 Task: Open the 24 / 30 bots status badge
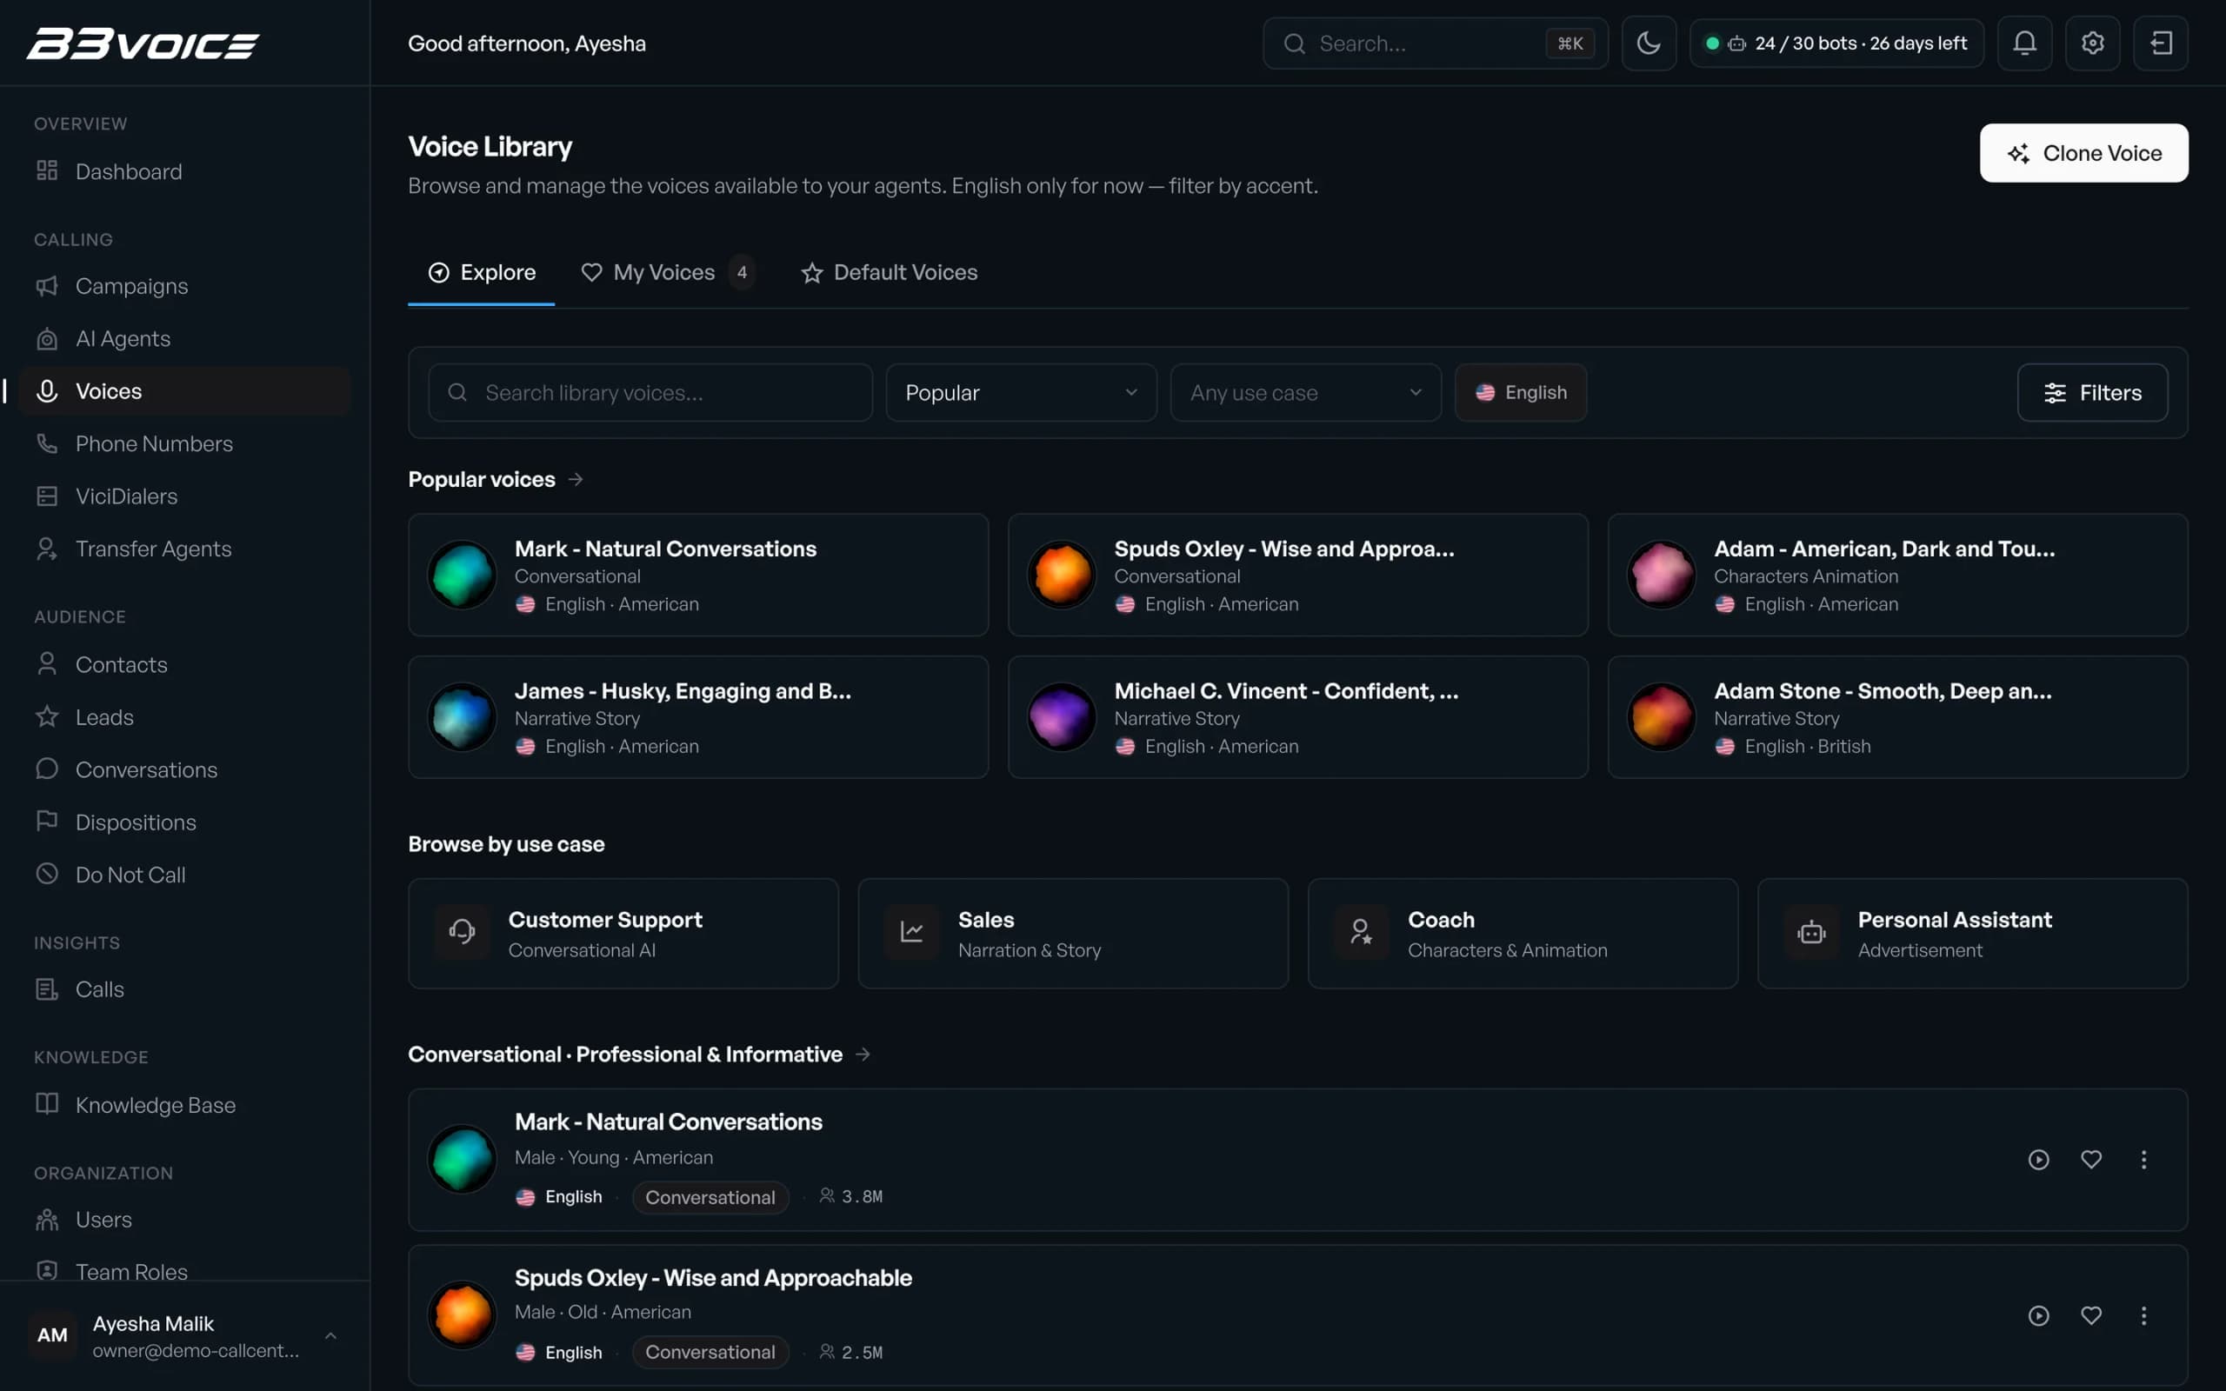(1836, 43)
